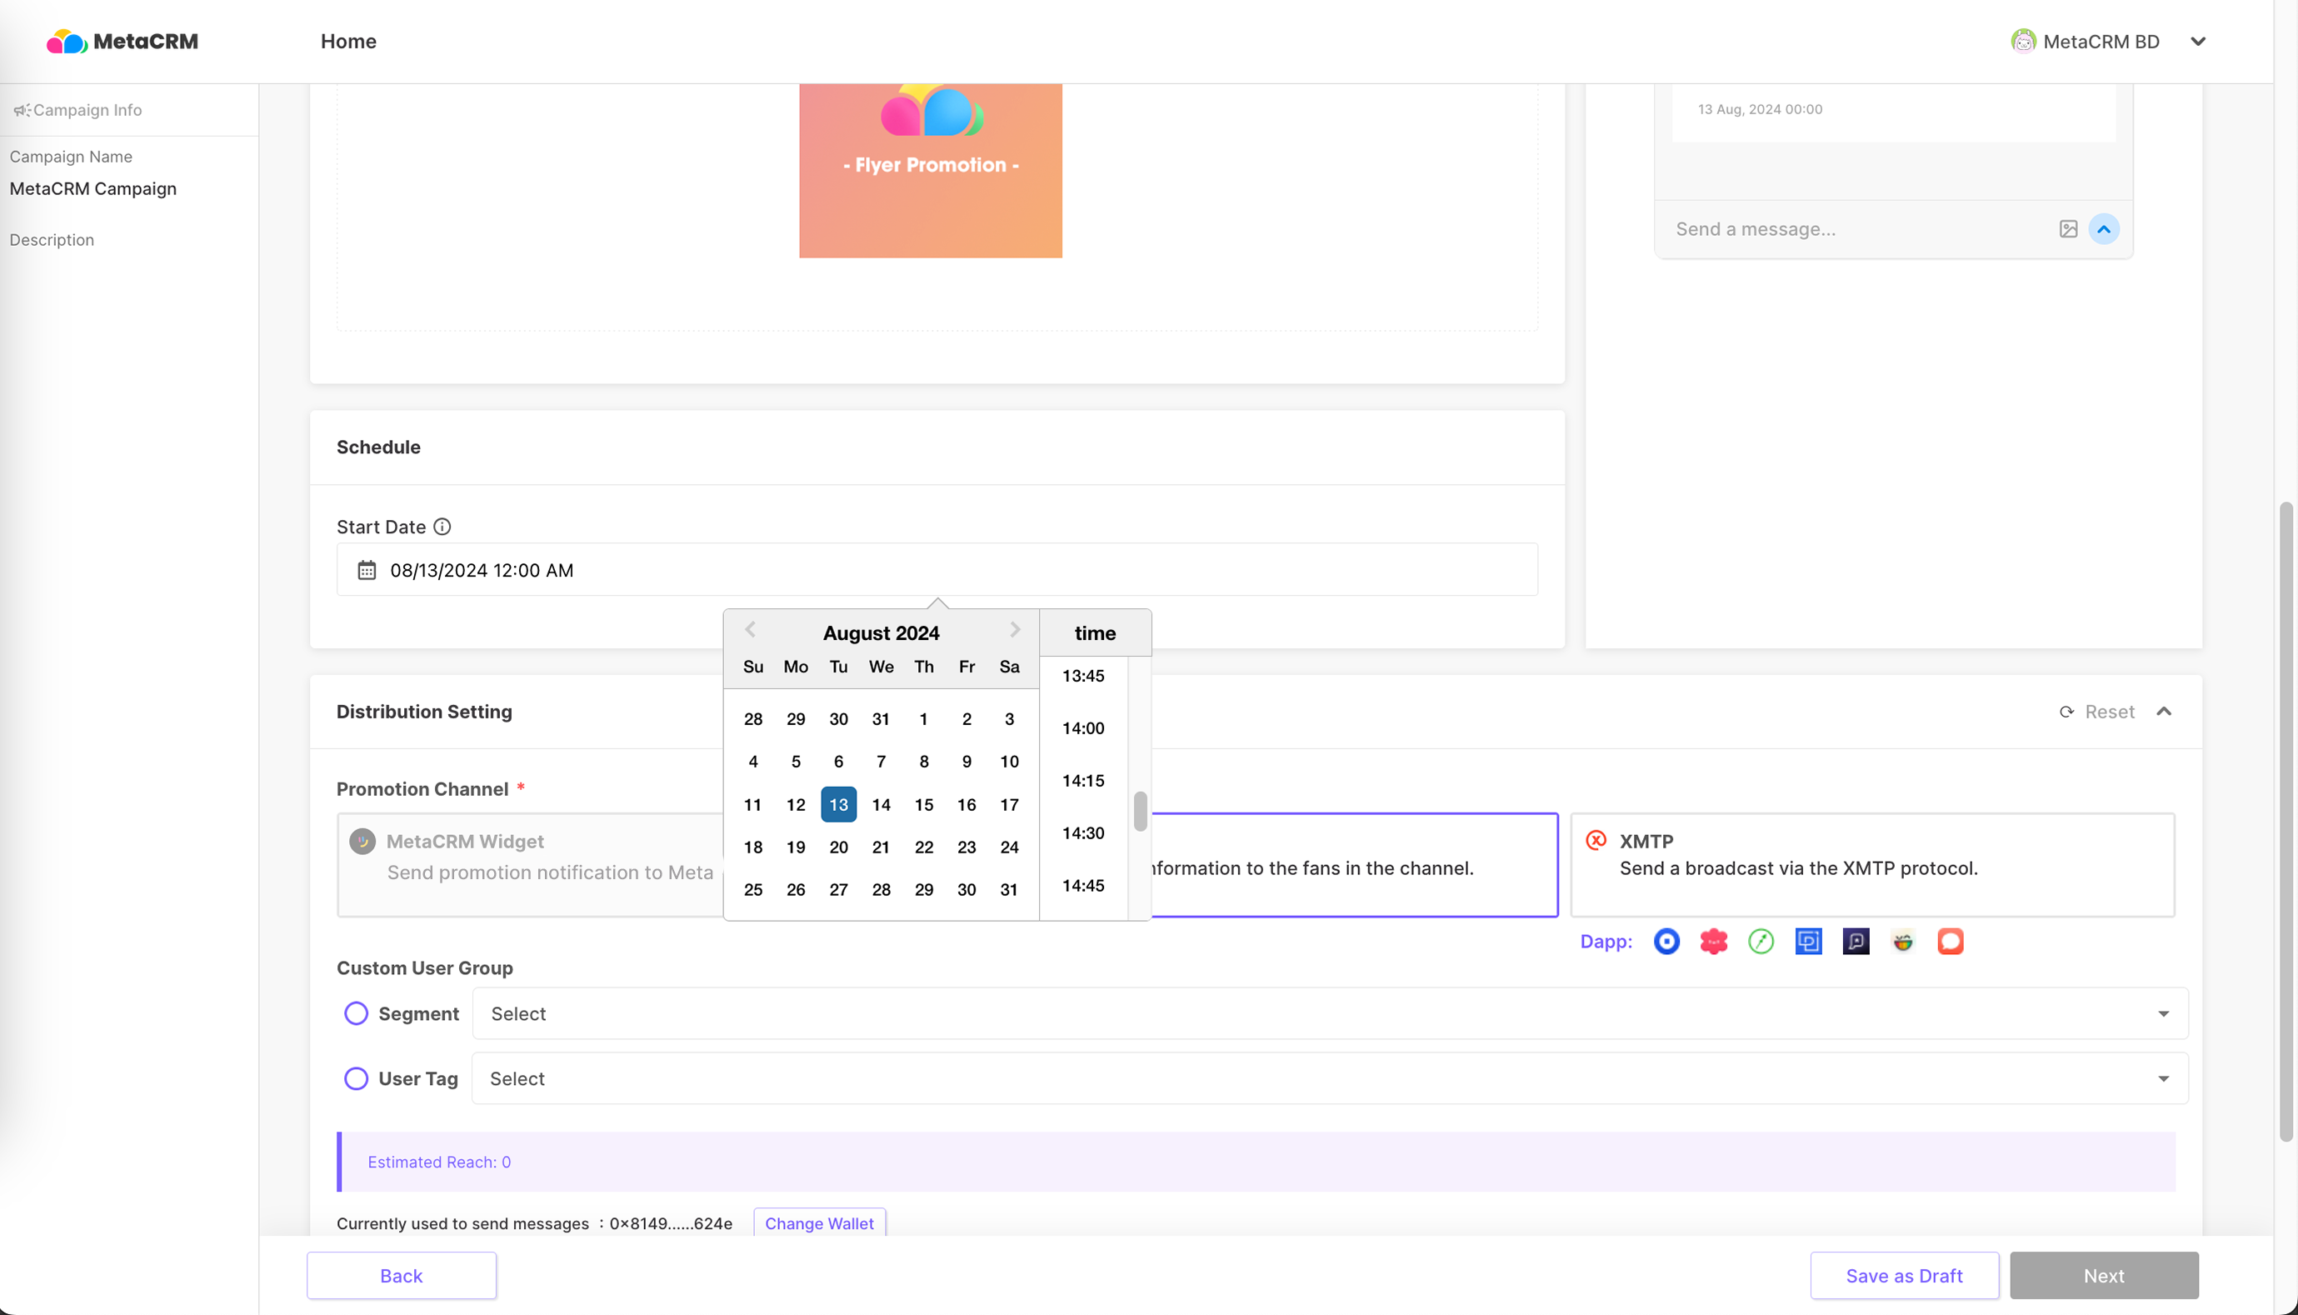Open the User Tag Select dropdown
2298x1315 pixels.
pyautogui.click(x=1329, y=1078)
